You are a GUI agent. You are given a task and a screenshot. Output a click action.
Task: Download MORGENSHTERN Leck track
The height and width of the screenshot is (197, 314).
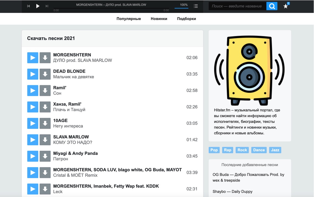point(45,189)
